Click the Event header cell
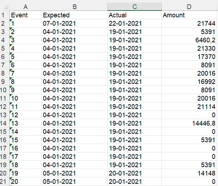218x186 pixels. [x=26, y=15]
